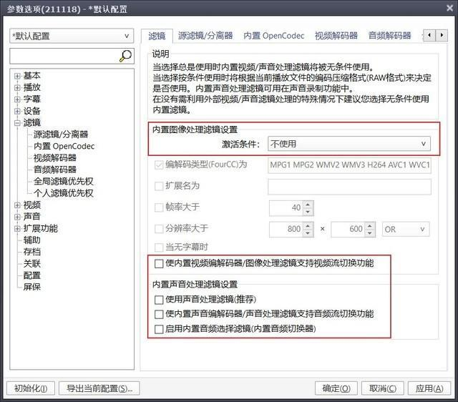Click the search magnifier icon
The height and width of the screenshot is (402, 458).
pos(126,56)
